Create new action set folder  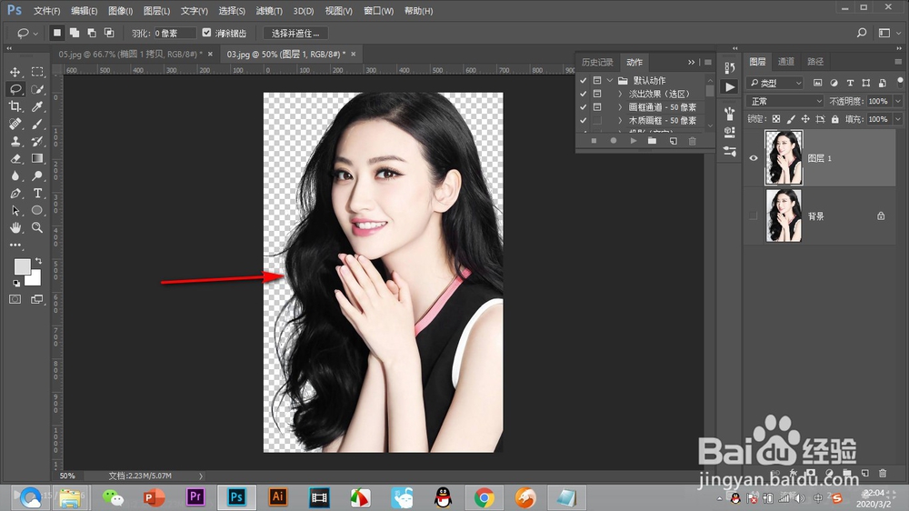tap(652, 141)
